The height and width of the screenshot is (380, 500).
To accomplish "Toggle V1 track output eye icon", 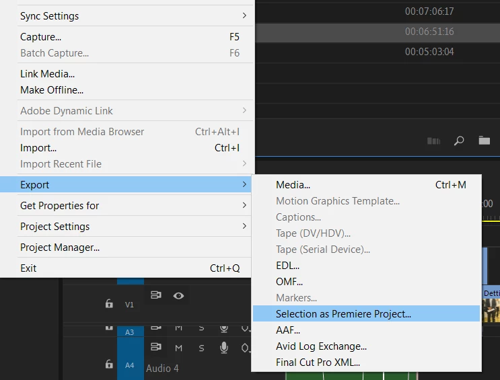I will (178, 296).
